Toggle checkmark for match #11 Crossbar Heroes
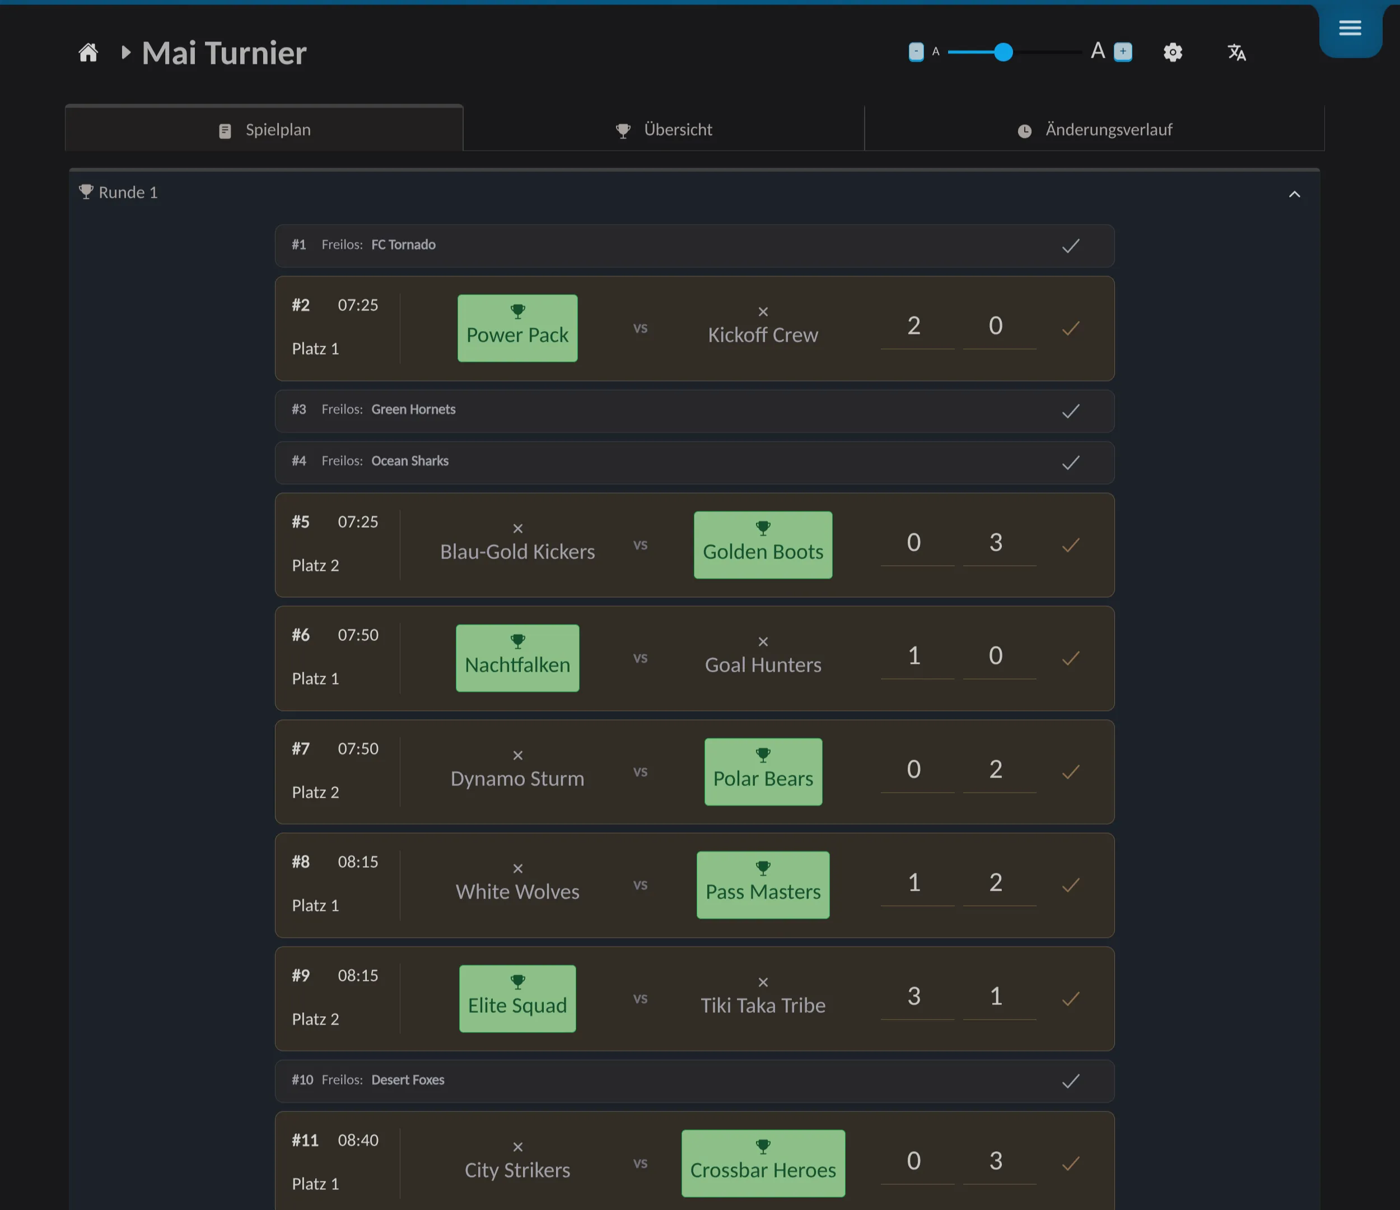Viewport: 1400px width, 1210px height. (1071, 1164)
